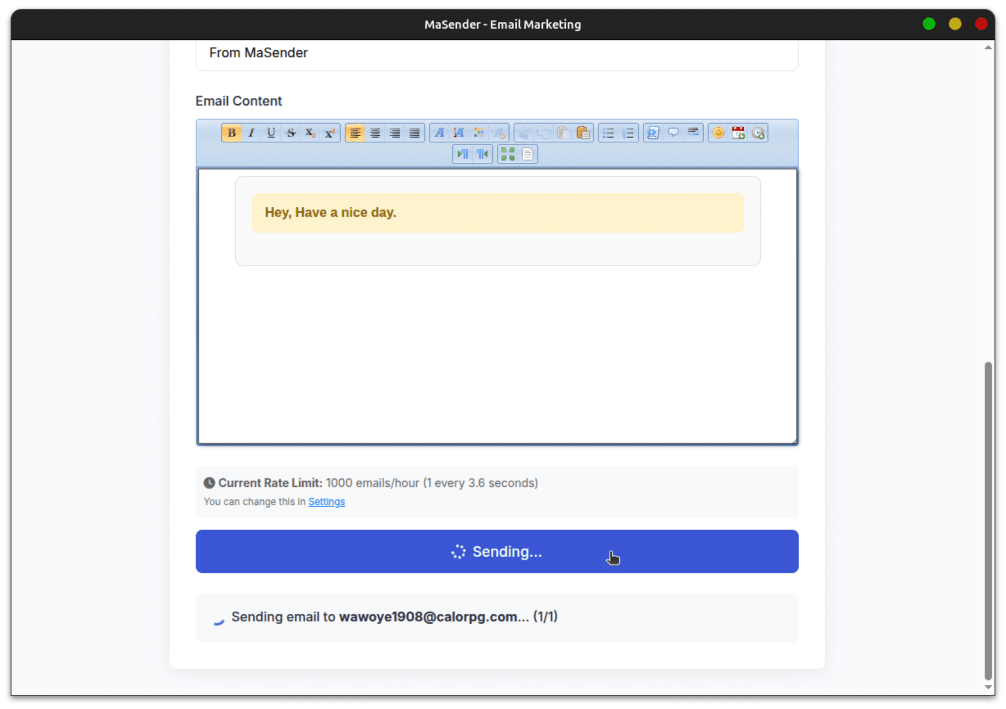
Task: Click the green window control button
Action: 929,24
